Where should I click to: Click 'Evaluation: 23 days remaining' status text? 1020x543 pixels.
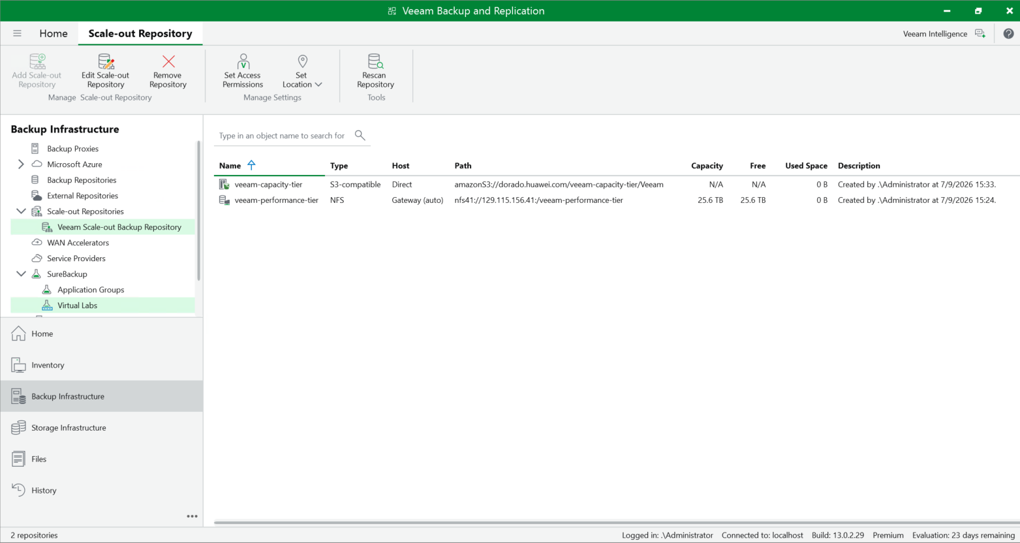click(963, 535)
